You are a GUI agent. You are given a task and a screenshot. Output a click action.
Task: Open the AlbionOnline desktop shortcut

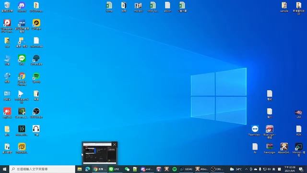(x=284, y=148)
